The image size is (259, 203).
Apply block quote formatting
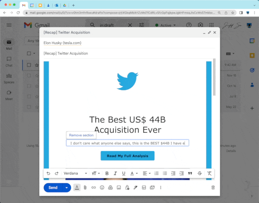coord(190,173)
